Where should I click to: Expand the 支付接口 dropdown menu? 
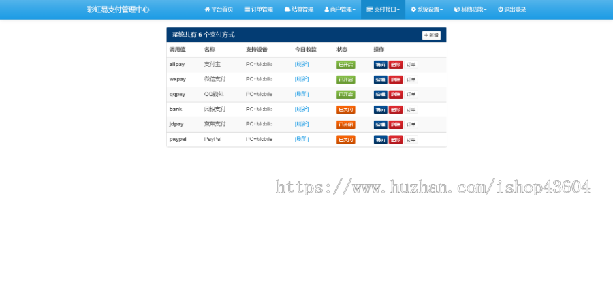383,10
